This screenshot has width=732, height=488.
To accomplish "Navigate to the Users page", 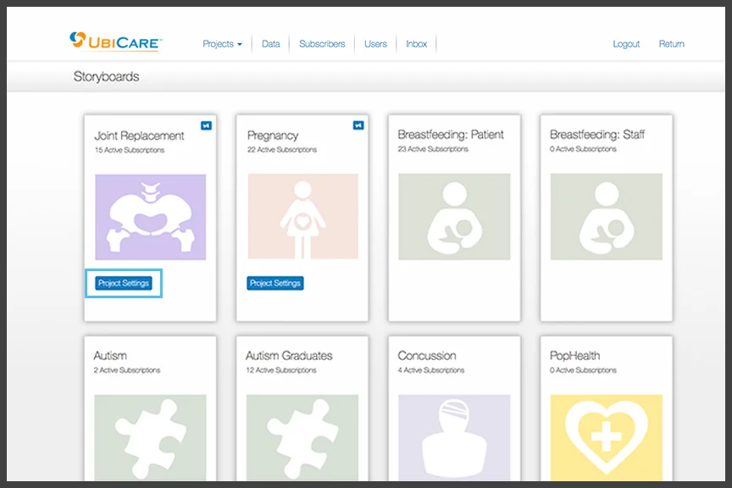I will point(375,44).
